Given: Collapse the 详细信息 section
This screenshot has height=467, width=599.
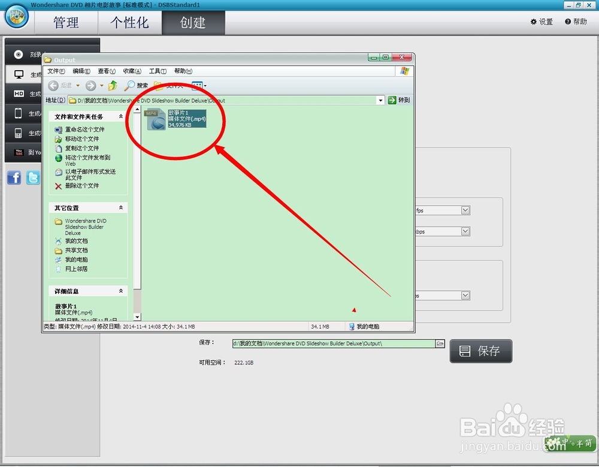Looking at the screenshot, I should click(x=121, y=291).
